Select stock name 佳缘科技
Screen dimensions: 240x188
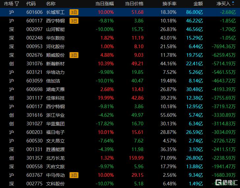coord(55,98)
